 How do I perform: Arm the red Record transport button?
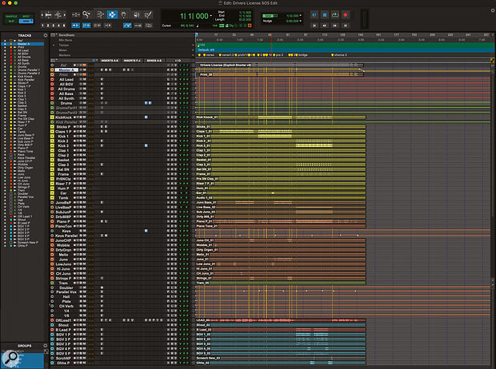click(346, 15)
